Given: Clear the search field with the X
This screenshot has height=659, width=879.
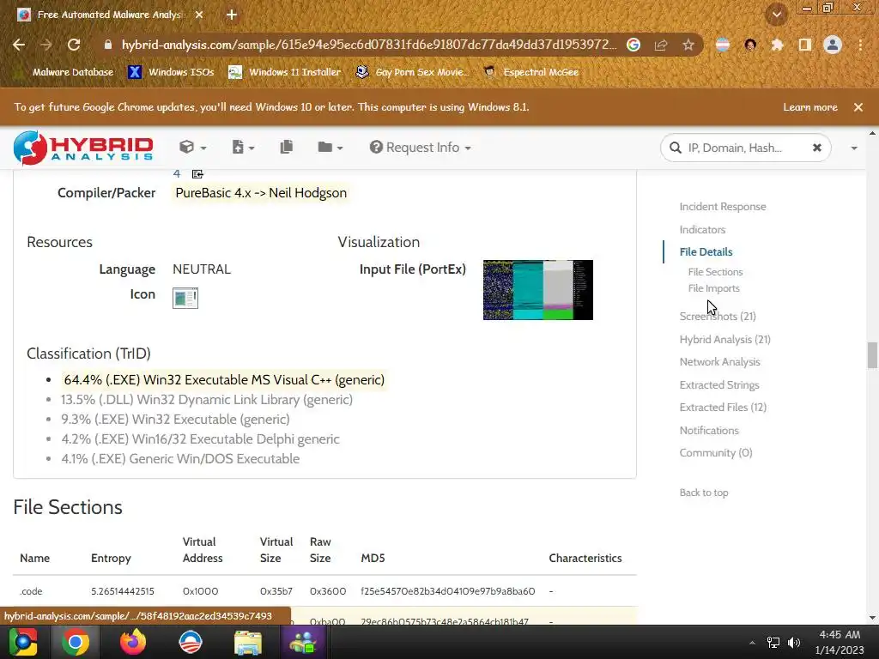Looking at the screenshot, I should 817,148.
